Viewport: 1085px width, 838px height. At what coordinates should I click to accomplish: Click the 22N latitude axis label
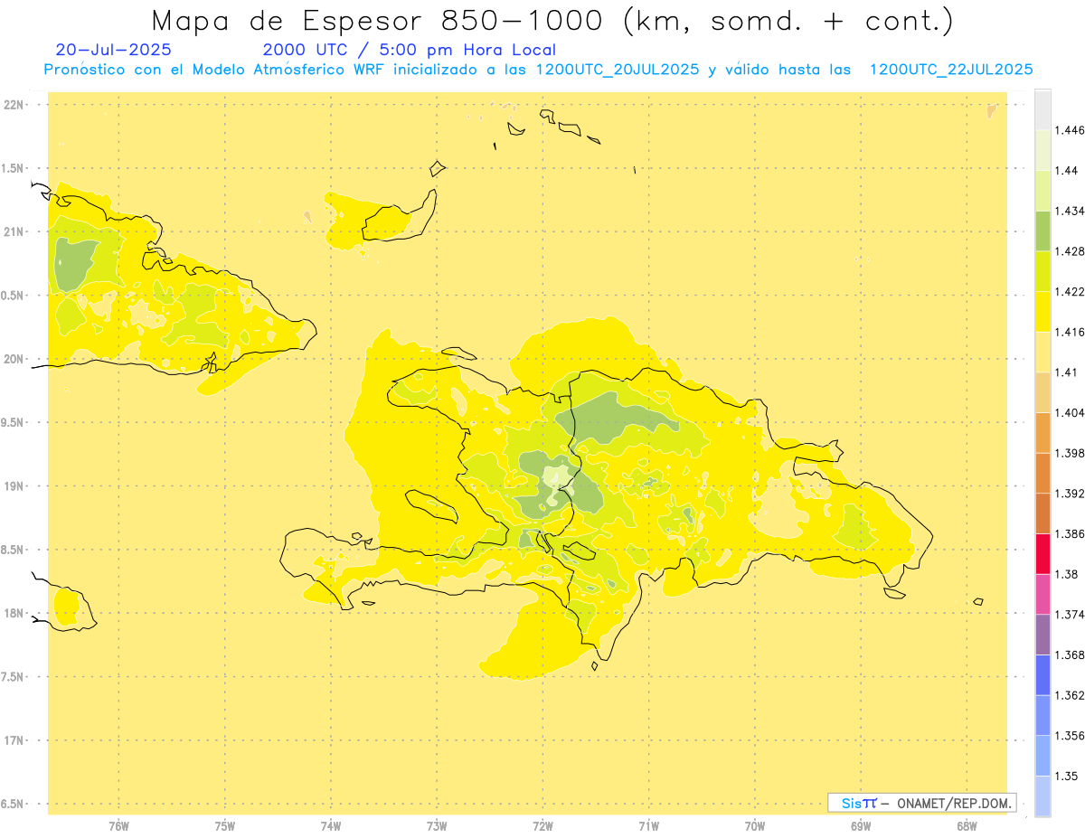coord(15,105)
